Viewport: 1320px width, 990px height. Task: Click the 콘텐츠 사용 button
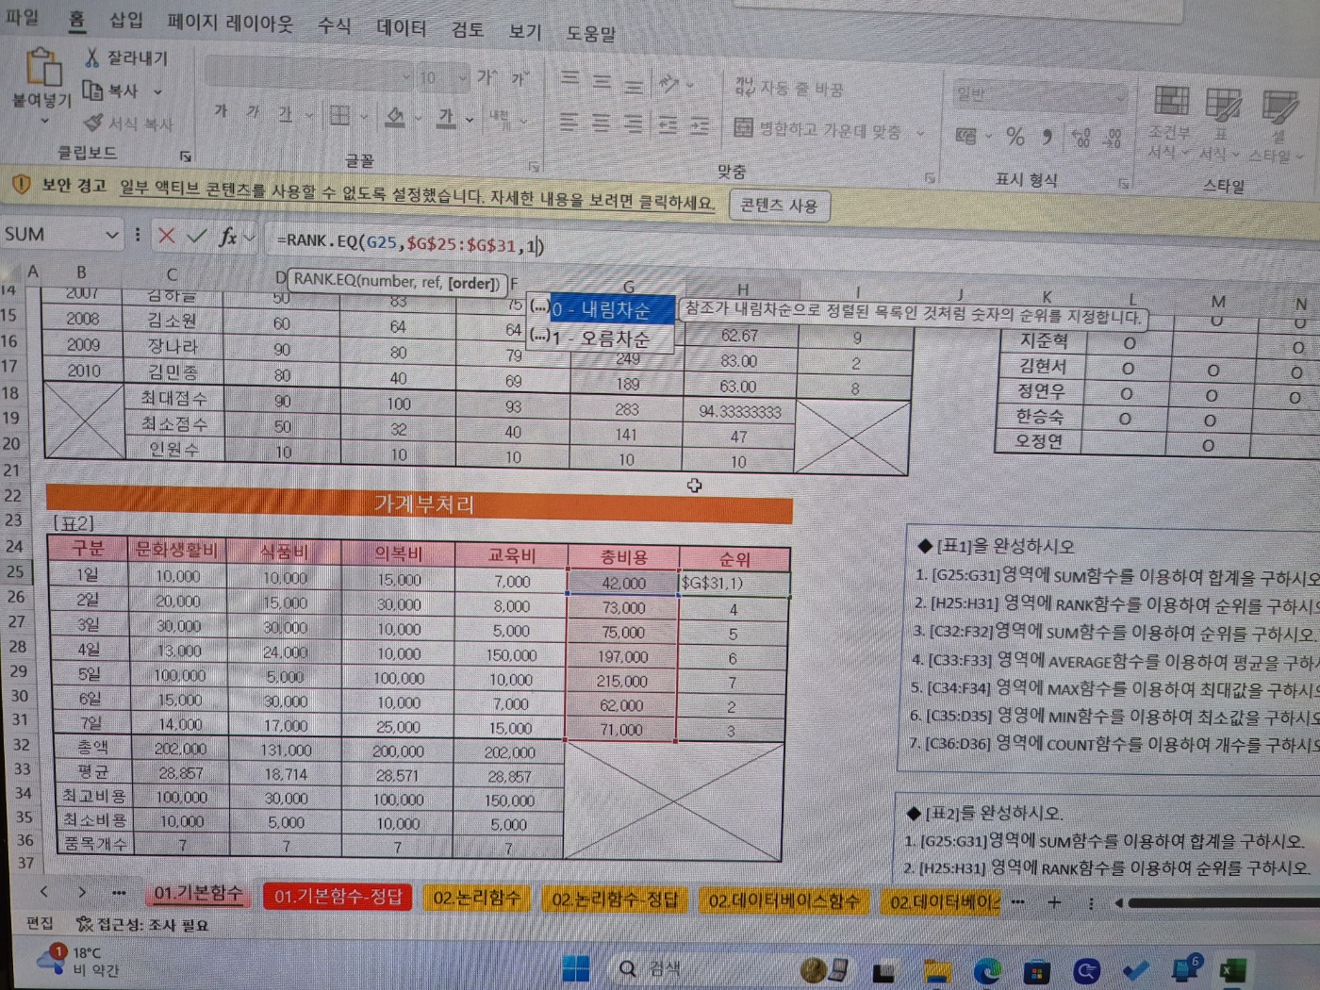tap(779, 206)
